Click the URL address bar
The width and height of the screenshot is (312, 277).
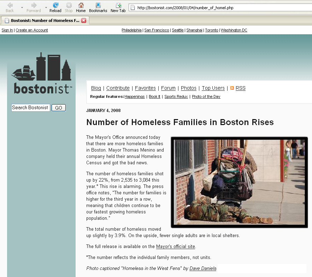219,7
